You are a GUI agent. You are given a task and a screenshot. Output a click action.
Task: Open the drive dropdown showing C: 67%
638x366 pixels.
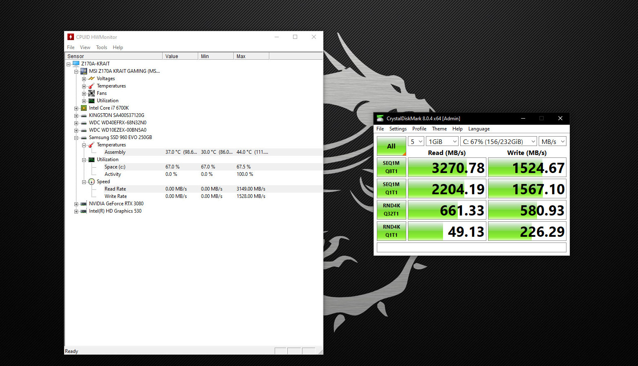click(x=499, y=141)
